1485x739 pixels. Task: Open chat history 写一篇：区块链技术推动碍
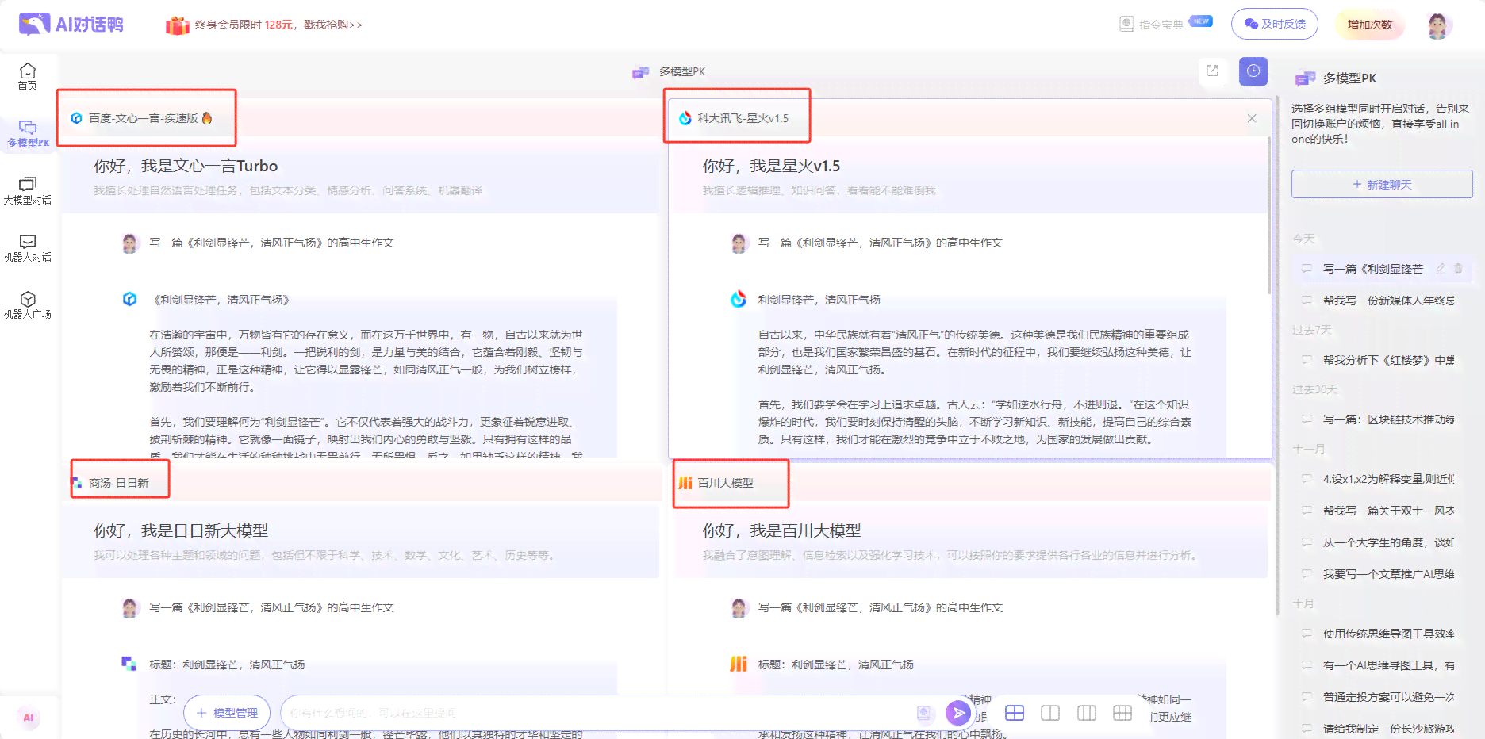coord(1382,419)
